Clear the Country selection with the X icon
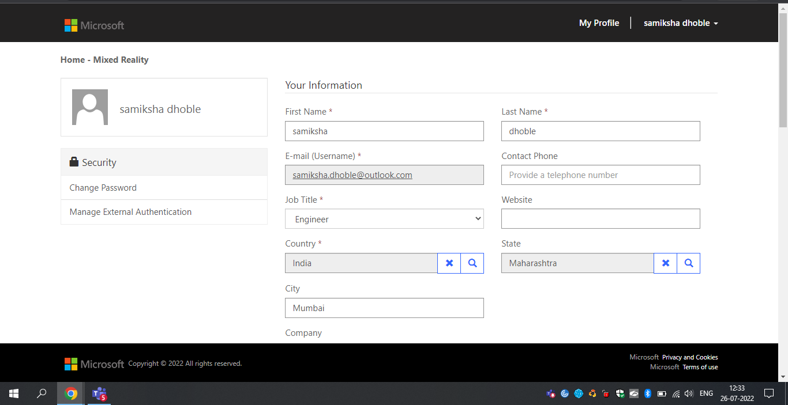The image size is (788, 405). [449, 263]
